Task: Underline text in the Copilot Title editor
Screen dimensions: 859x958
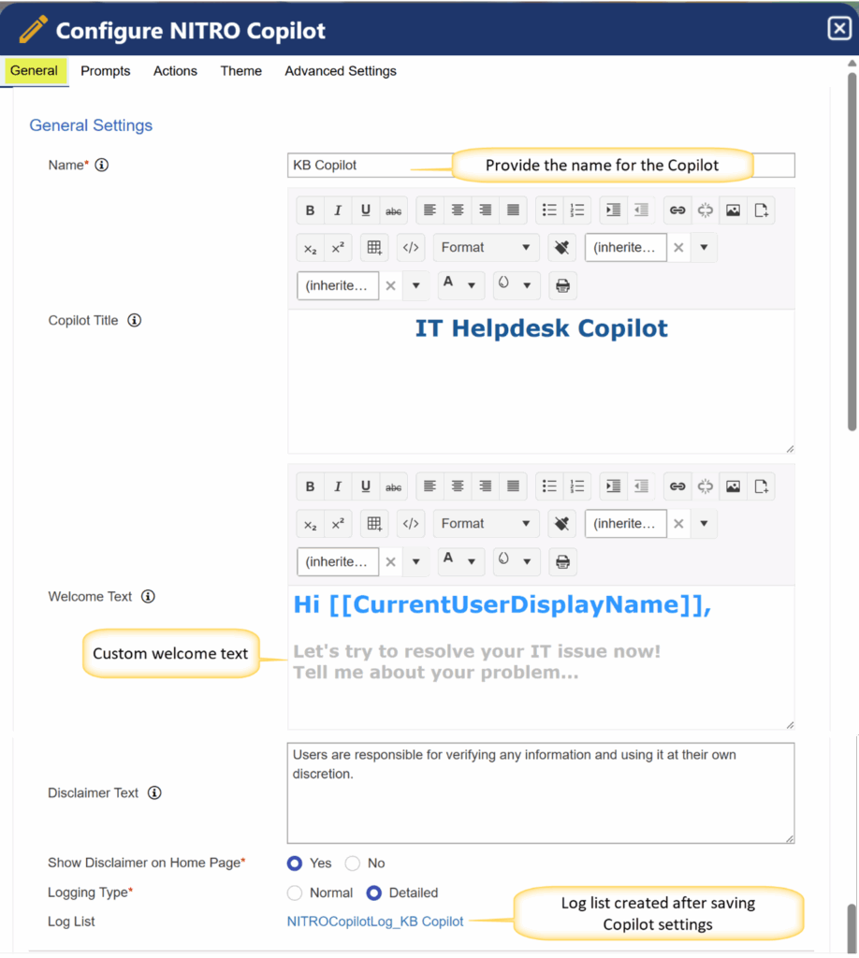Action: 365,210
